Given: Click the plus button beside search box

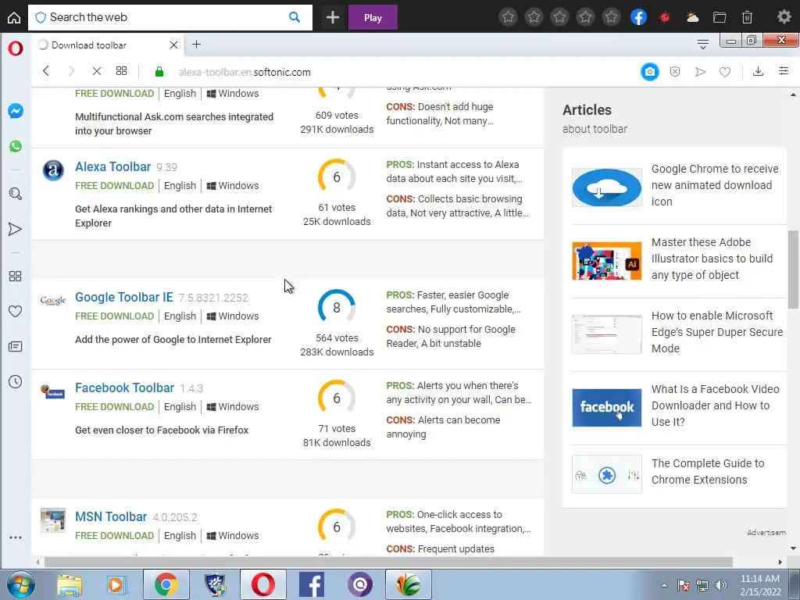Looking at the screenshot, I should point(333,17).
